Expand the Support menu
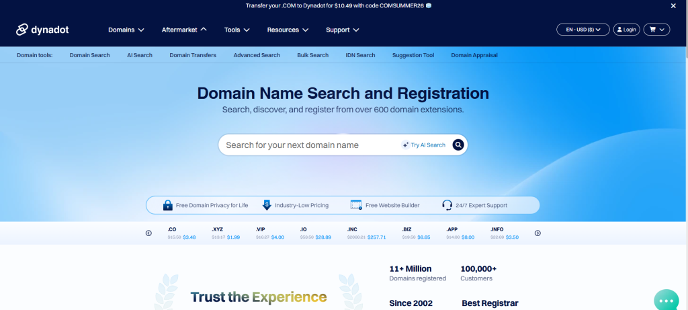Viewport: 688px width, 310px height. 342,30
